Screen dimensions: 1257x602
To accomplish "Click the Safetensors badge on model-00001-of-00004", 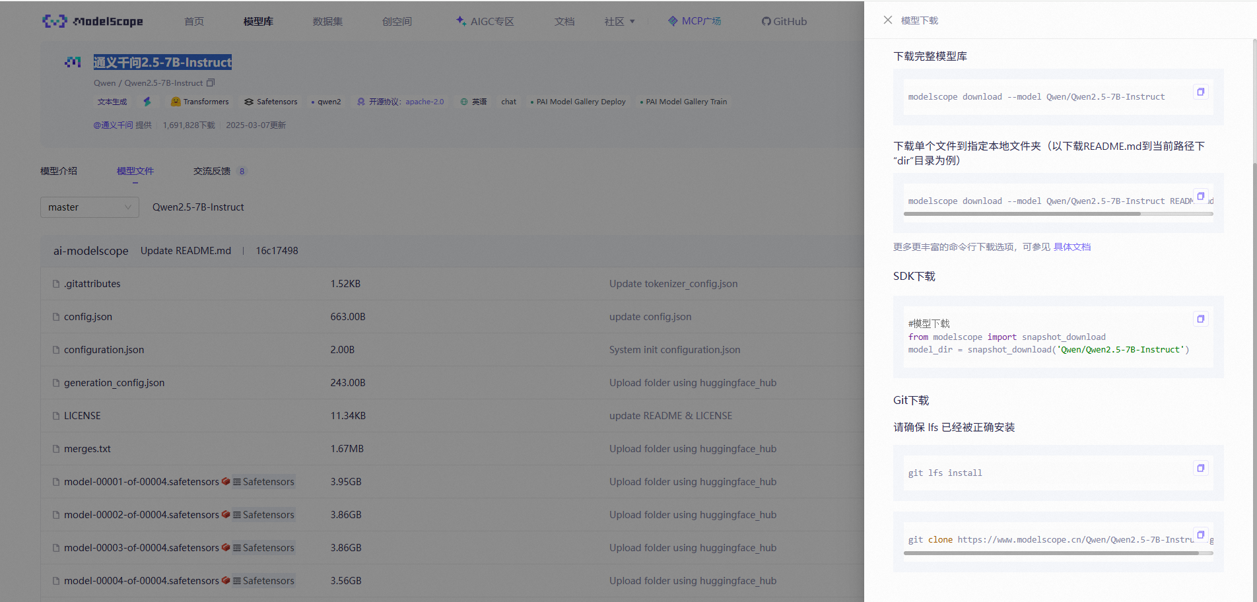I will (263, 482).
